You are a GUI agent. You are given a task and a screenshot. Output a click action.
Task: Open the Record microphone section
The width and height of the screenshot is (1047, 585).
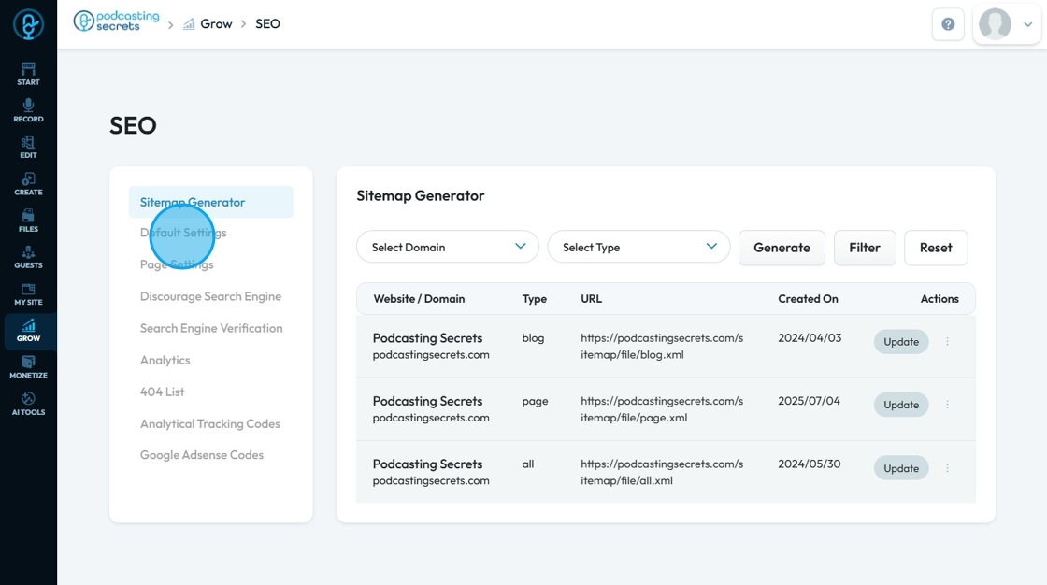click(28, 110)
